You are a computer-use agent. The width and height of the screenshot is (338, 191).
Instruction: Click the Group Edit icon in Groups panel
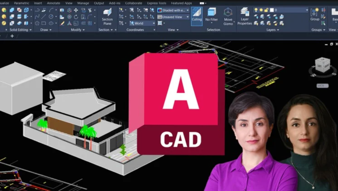tap(323, 16)
